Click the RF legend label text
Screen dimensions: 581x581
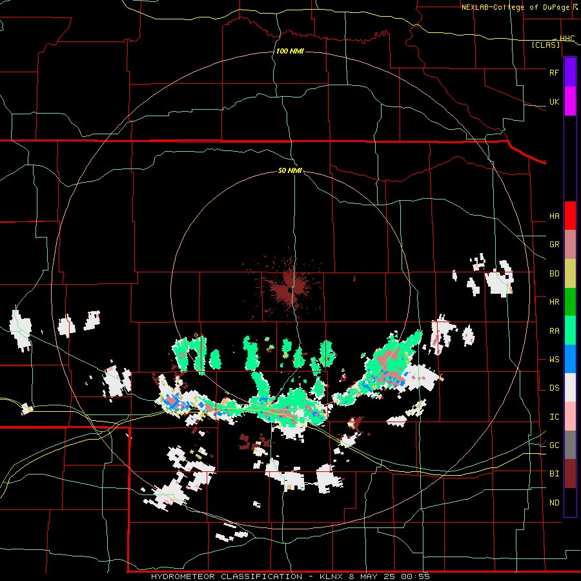(554, 72)
